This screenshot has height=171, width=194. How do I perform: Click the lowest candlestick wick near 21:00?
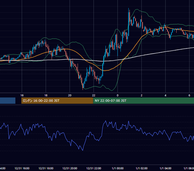coord(83,86)
